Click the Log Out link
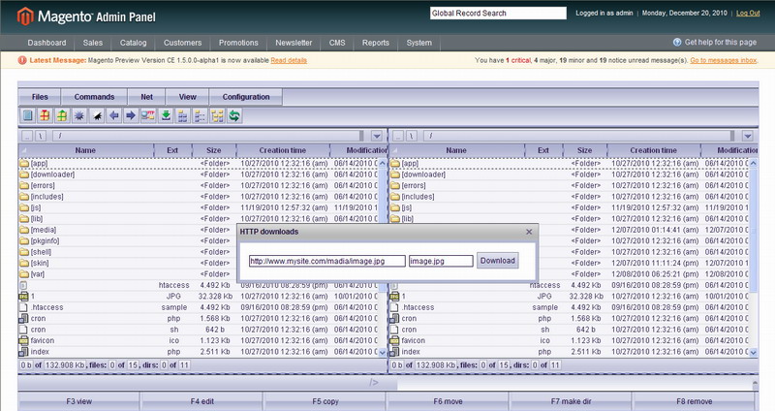The height and width of the screenshot is (411, 775). tap(748, 14)
